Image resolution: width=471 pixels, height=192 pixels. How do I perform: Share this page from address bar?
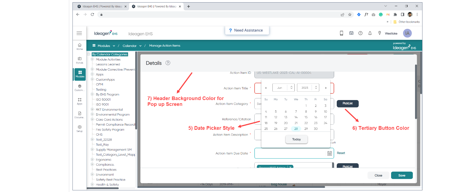[x=342, y=15]
